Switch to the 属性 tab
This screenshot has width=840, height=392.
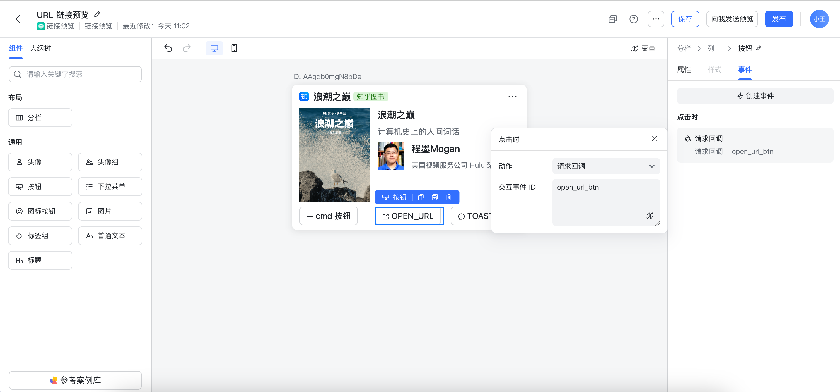click(684, 70)
